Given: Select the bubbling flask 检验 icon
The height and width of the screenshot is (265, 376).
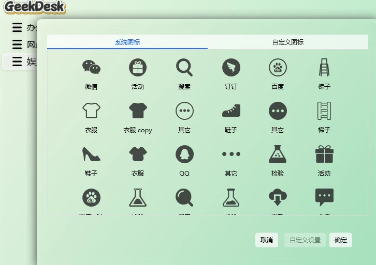Looking at the screenshot, I should [x=278, y=154].
